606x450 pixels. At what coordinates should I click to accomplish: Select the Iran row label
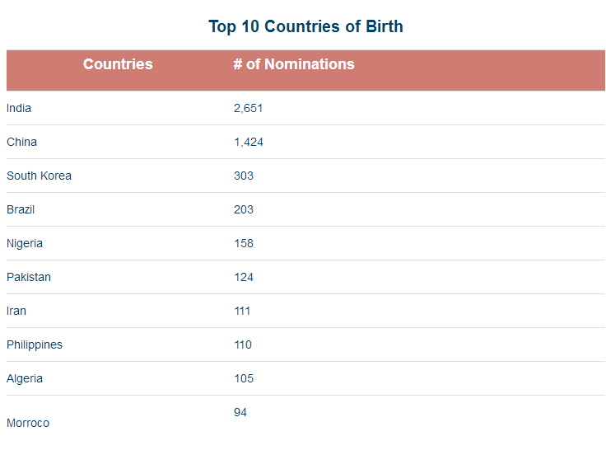(16, 311)
